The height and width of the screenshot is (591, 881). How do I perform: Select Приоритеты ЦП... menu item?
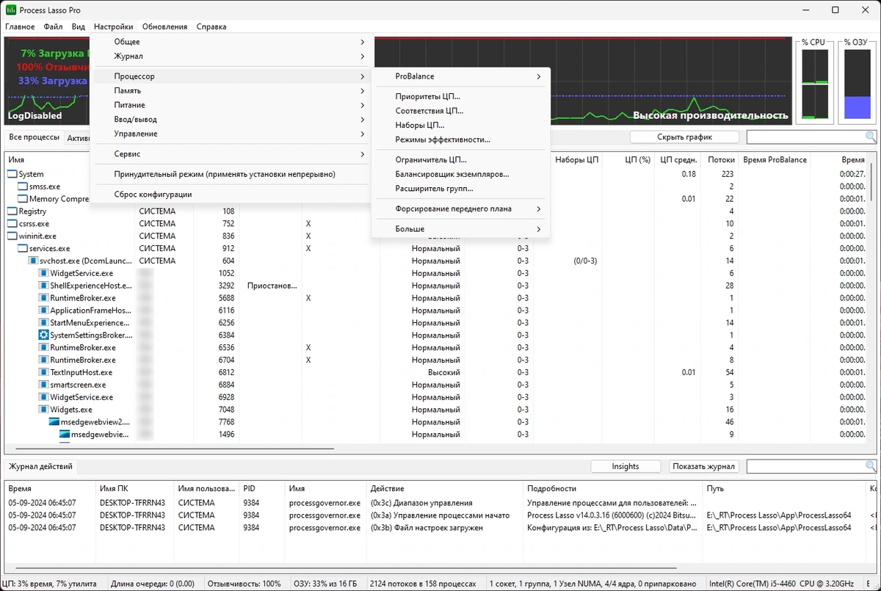tap(461, 97)
